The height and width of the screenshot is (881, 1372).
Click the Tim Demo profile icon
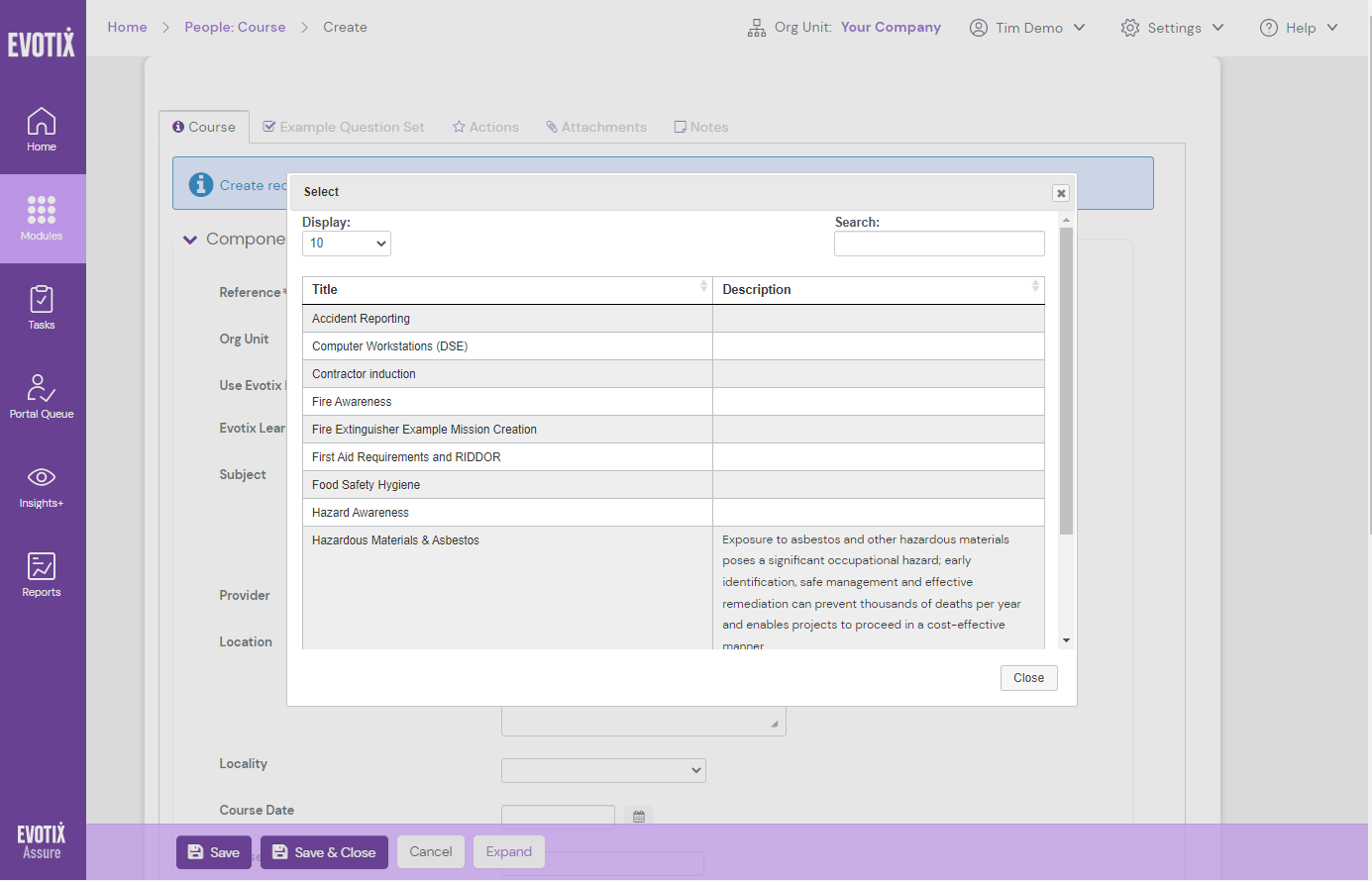[x=979, y=27]
